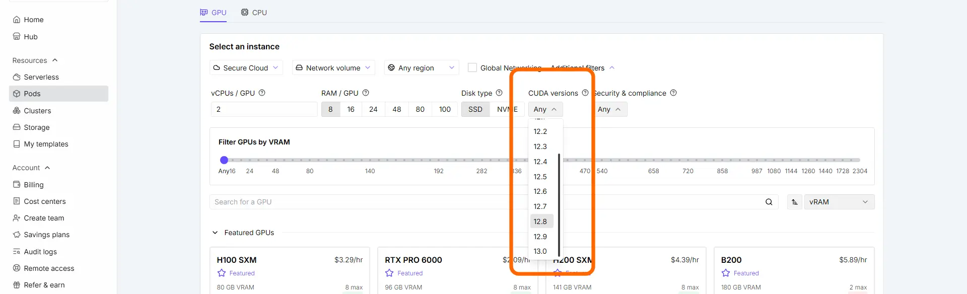Toggle the sort order icon beside vRAM
967x294 pixels.
click(794, 202)
